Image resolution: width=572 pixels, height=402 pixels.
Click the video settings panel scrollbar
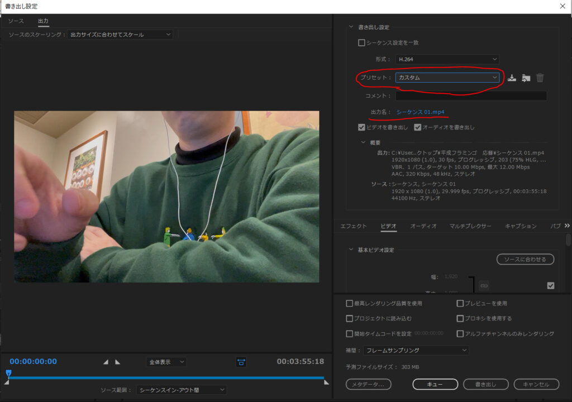[568, 240]
